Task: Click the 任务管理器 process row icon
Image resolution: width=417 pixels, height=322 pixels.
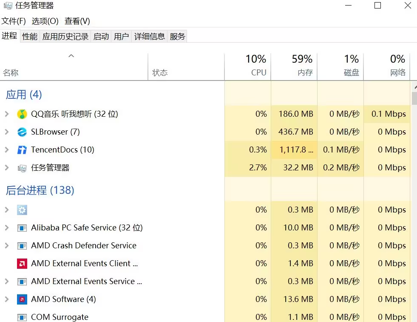Action: (x=22, y=168)
